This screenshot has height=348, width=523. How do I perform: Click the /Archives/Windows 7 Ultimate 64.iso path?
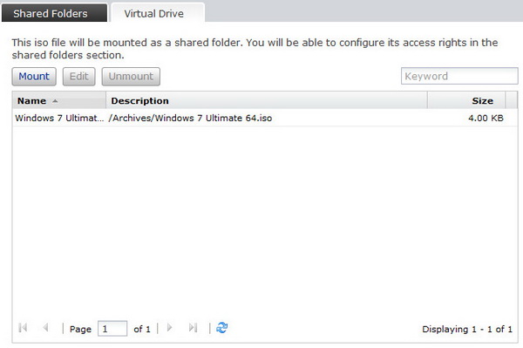pos(190,118)
